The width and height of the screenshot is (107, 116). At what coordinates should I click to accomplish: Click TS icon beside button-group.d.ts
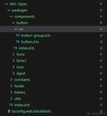18,35
